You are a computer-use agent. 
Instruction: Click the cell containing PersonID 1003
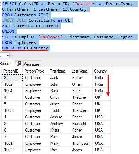tap(12, 150)
